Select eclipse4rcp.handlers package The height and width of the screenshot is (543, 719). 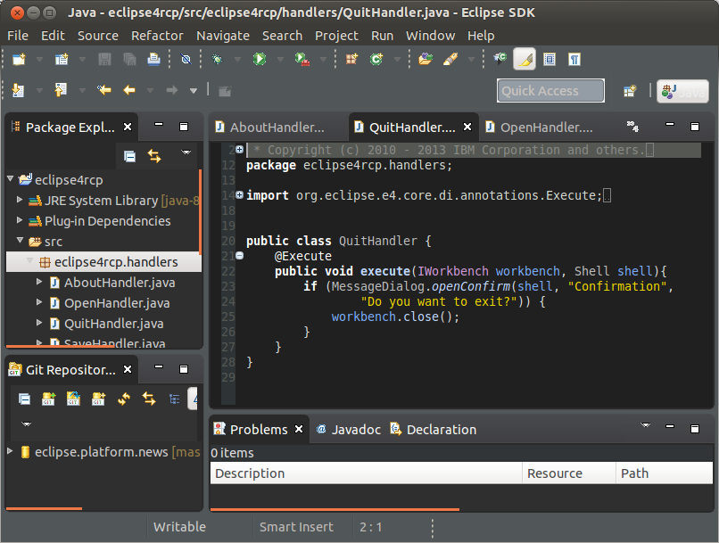click(x=116, y=262)
